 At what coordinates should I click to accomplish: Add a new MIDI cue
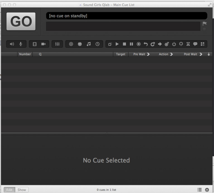80,44
